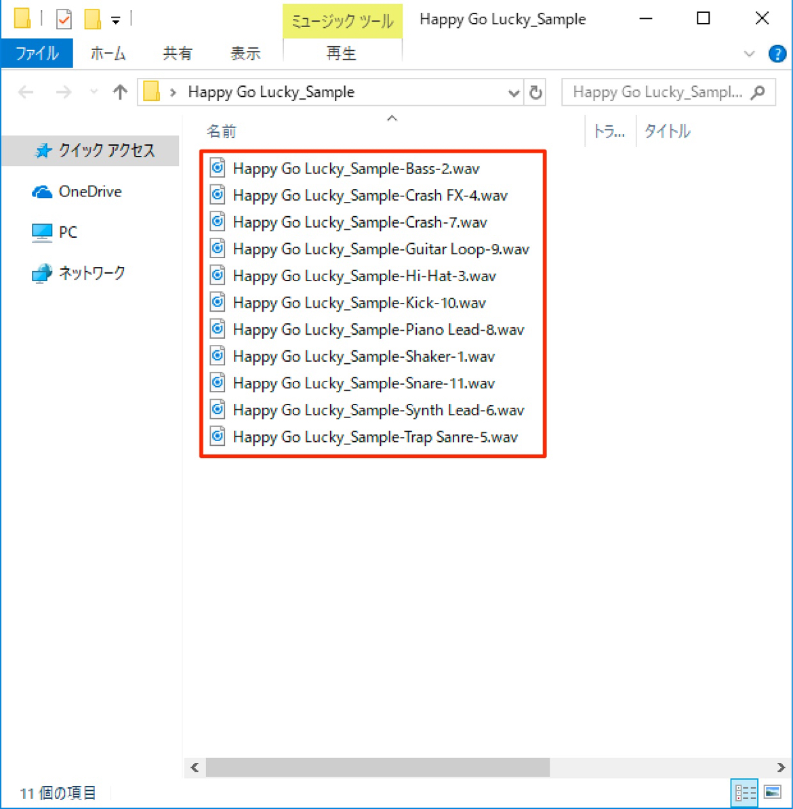The image size is (793, 809).
Task: Select Happy Go Lucky_Sample-Shaker-1.wav
Action: point(364,356)
